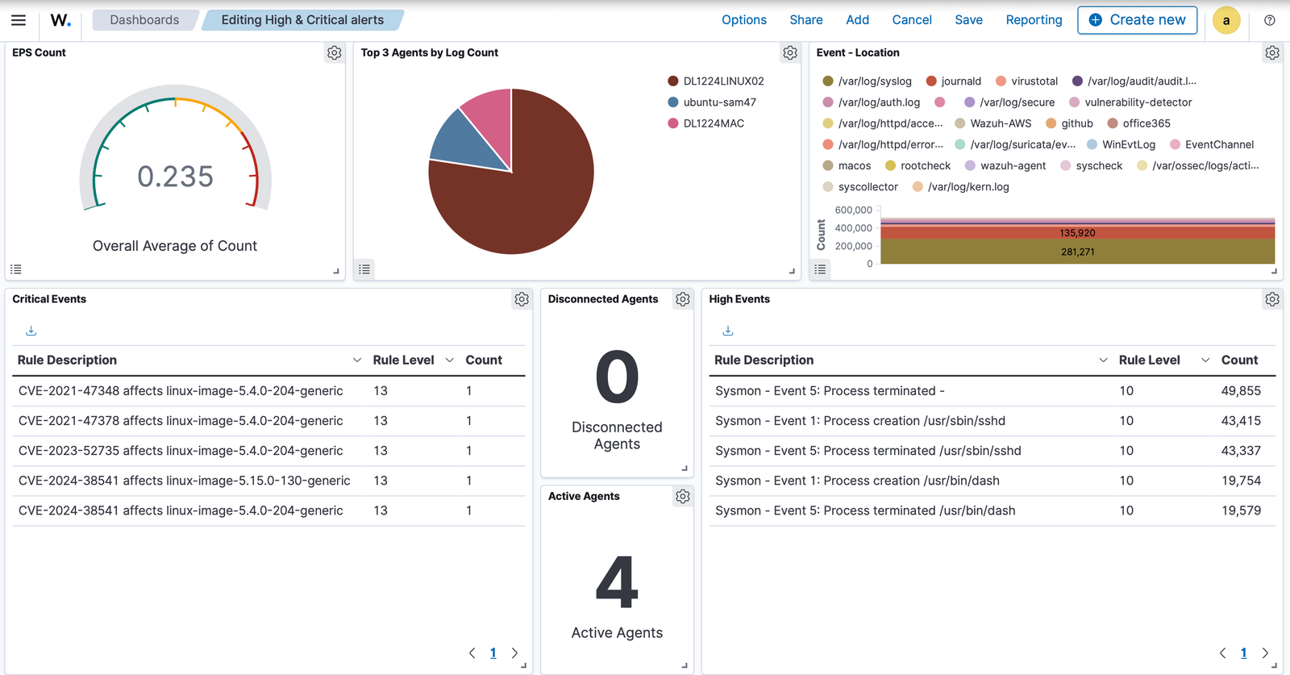Image resolution: width=1290 pixels, height=675 pixels.
Task: Open Active Agents panel gear dropdown
Action: click(683, 497)
